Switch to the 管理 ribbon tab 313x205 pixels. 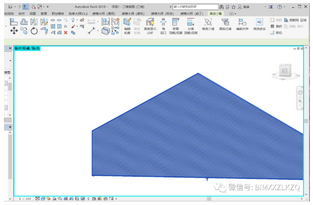pos(43,14)
